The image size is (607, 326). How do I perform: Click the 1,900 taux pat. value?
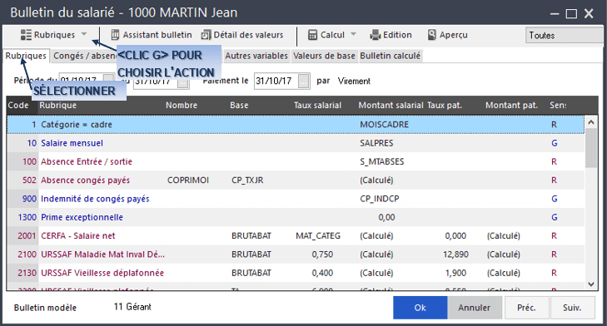[x=455, y=273]
